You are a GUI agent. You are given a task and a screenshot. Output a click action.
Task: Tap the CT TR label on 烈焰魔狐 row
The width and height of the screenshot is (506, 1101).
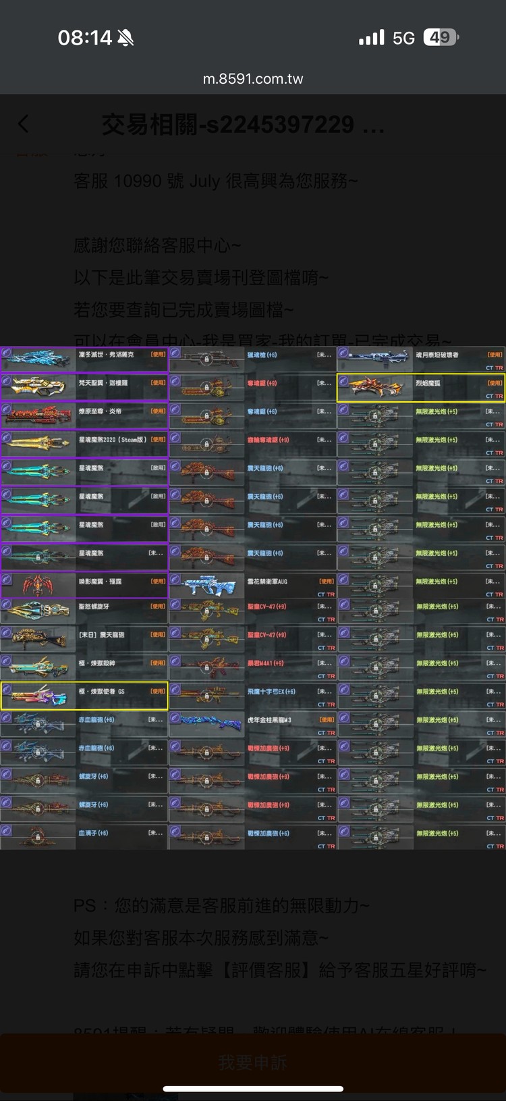[x=495, y=396]
